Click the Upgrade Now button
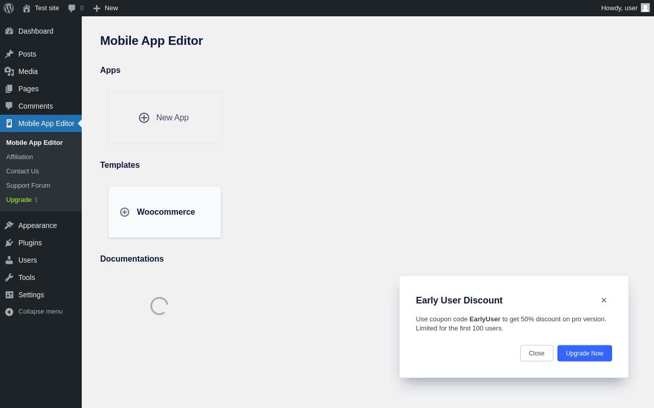Viewport: 654px width, 408px height. 585,353
